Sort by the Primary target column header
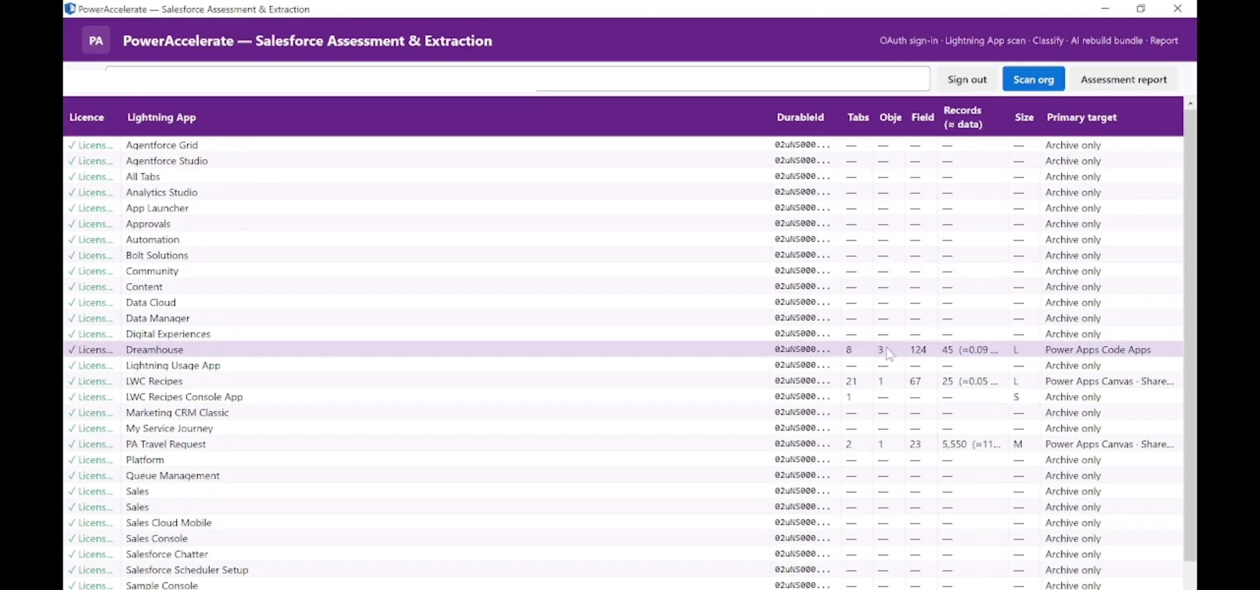This screenshot has height=590, width=1260. pos(1081,117)
